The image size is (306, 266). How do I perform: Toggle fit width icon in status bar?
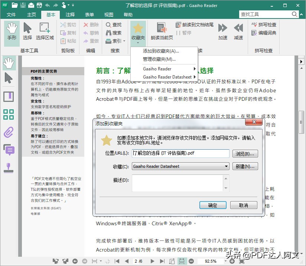(x=182, y=261)
